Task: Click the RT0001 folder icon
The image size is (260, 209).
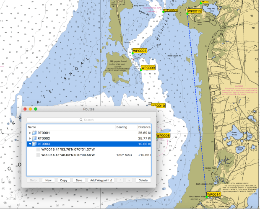Action: tap(34, 133)
